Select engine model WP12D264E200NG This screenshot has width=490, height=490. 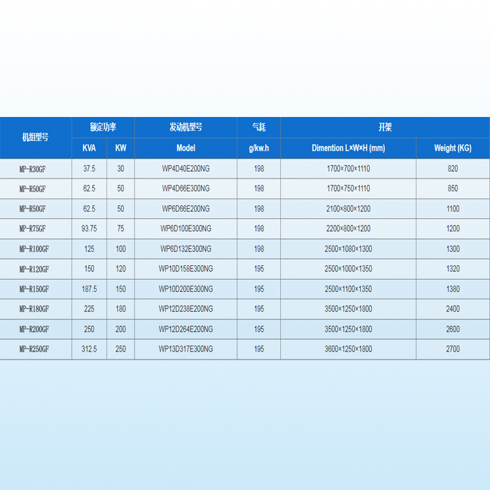click(x=186, y=329)
